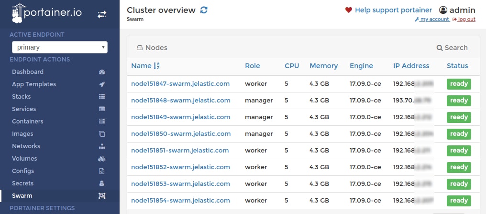The height and width of the screenshot is (214, 486).
Task: Open node151852-swarm.jelastic.com
Action: click(x=180, y=167)
